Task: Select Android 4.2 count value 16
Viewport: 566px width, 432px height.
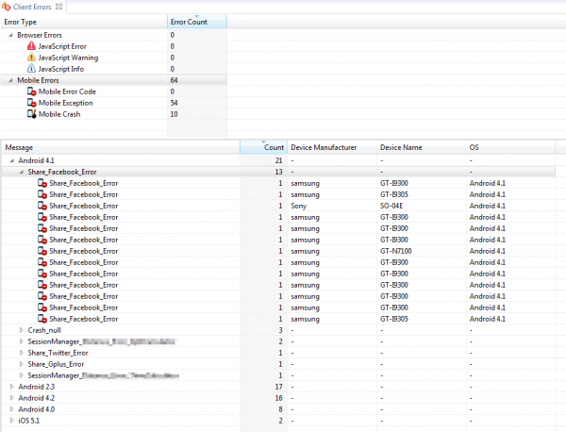Action: (278, 398)
